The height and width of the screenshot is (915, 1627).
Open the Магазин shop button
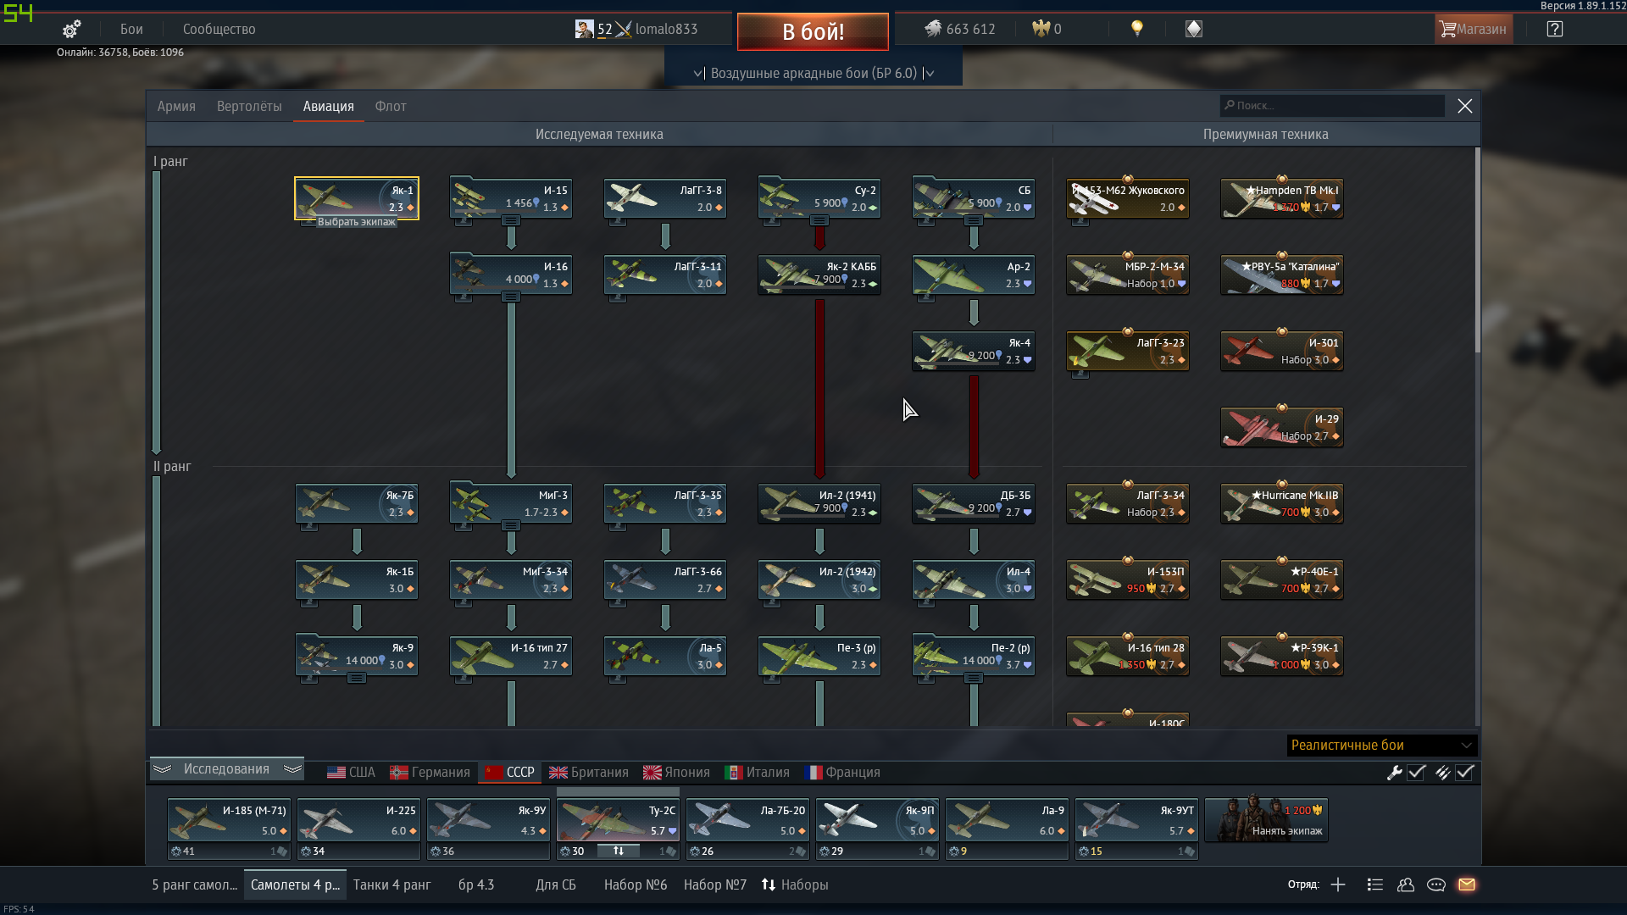1474,29
